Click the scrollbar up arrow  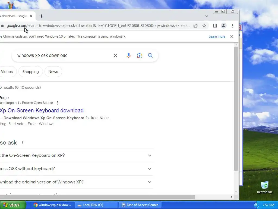(x=236, y=45)
